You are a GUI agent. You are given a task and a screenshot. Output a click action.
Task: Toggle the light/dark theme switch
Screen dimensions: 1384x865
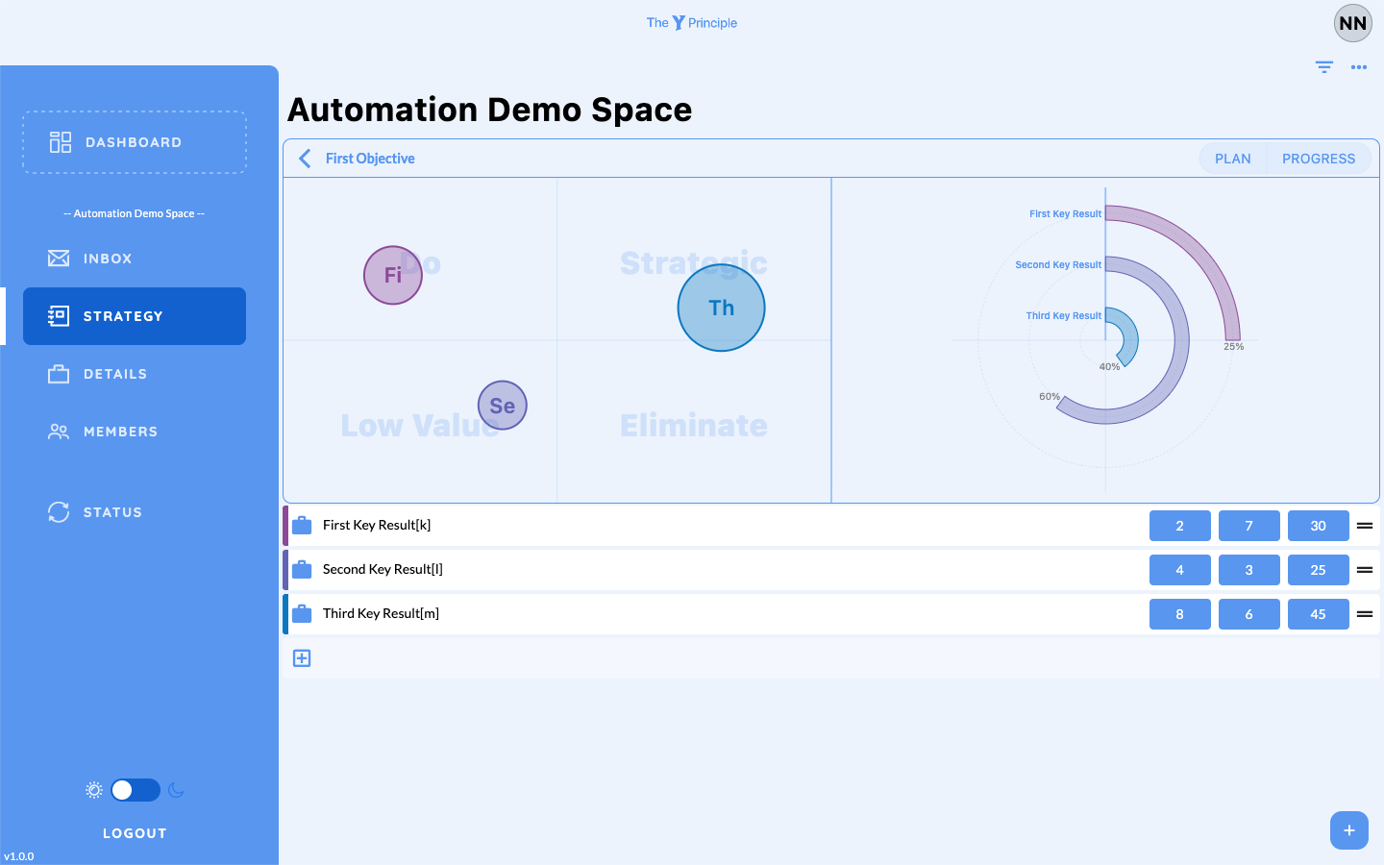tap(136, 790)
